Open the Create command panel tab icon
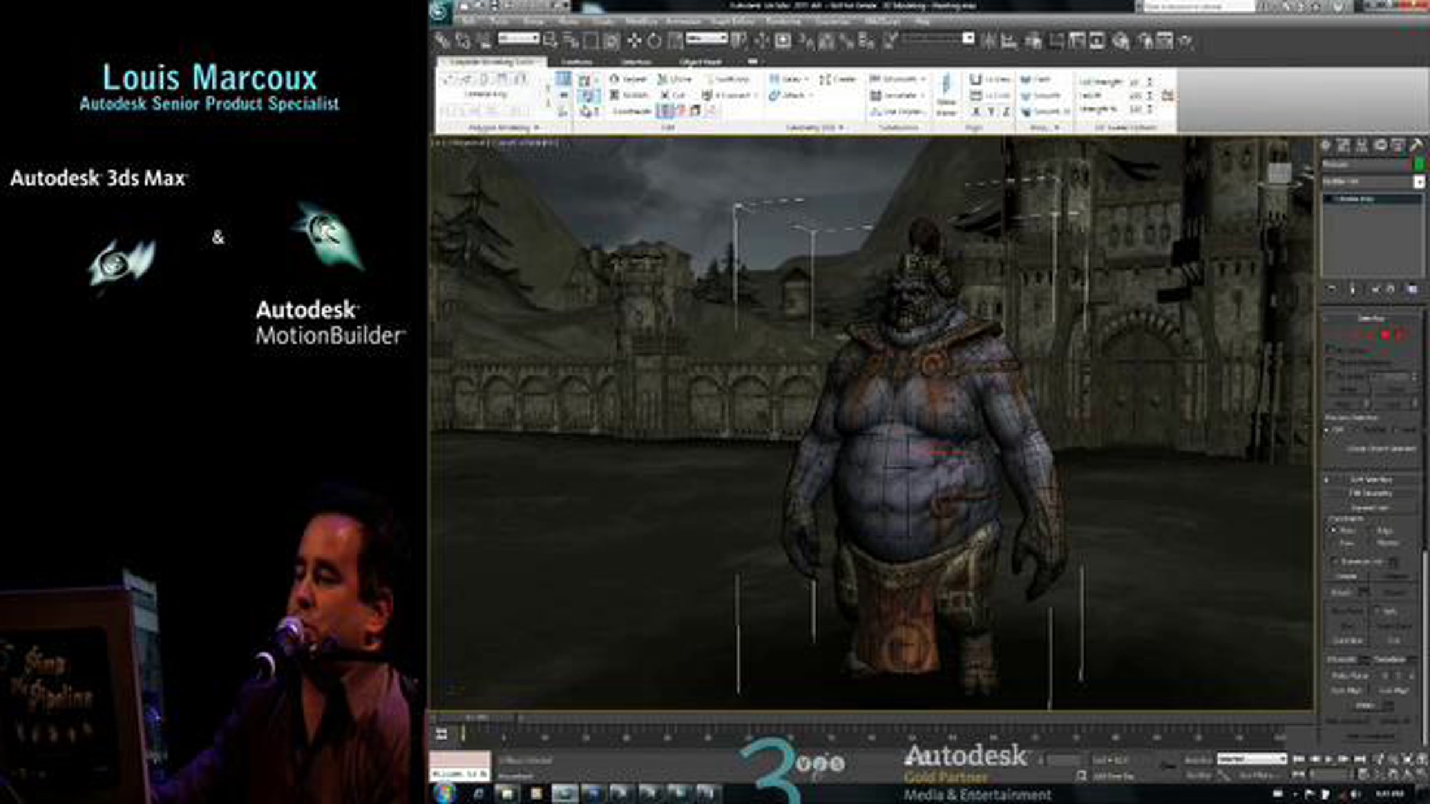 (1326, 145)
